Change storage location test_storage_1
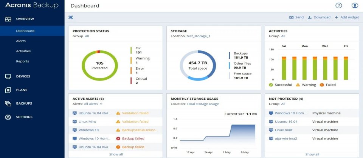363x158 pixels. coord(198,36)
